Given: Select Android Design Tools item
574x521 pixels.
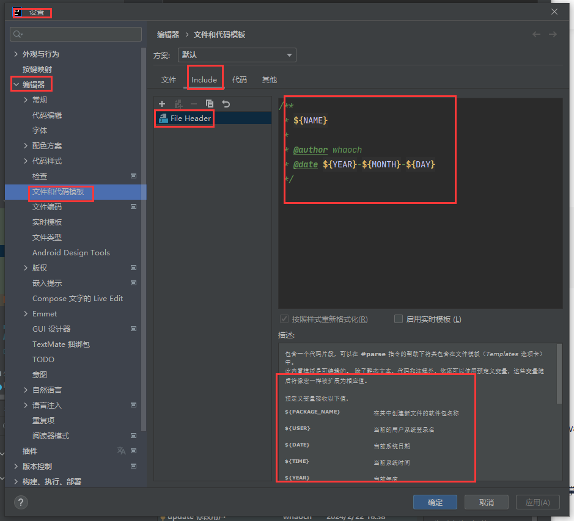Looking at the screenshot, I should click(71, 253).
